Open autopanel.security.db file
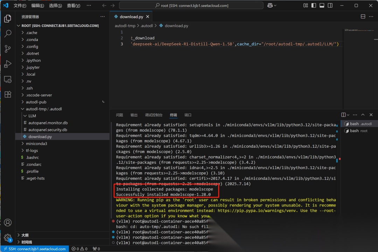This screenshot has height=252, width=378. 62,130
